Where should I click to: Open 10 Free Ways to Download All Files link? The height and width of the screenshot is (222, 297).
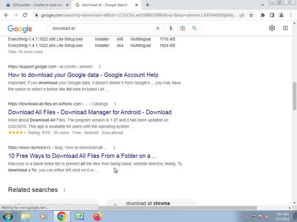tap(82, 156)
